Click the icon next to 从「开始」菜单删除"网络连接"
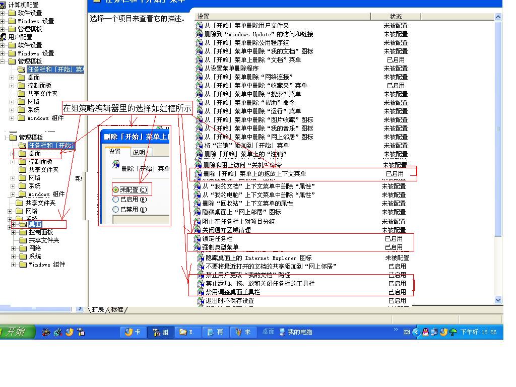The image size is (516, 387). pos(199,77)
